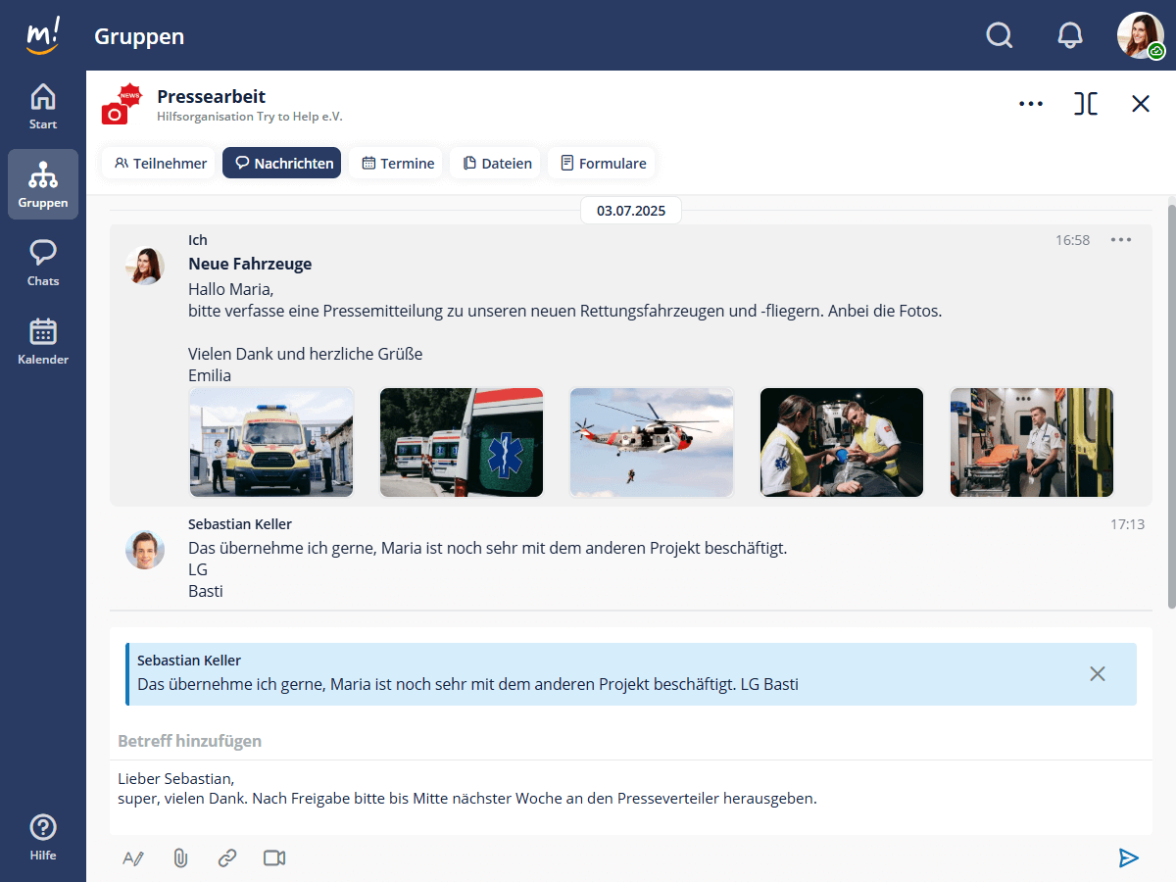
Task: Switch to the Teilnehmer tab
Action: (159, 163)
